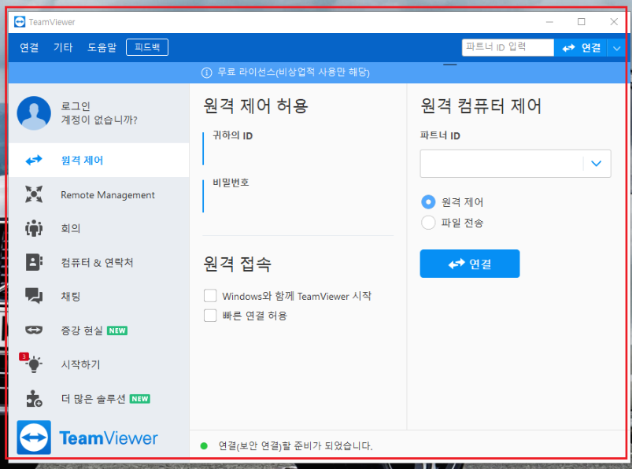Image resolution: width=632 pixels, height=469 pixels.
Task: Click the 원격 제어 double-arrow sidebar icon
Action: tap(34, 161)
